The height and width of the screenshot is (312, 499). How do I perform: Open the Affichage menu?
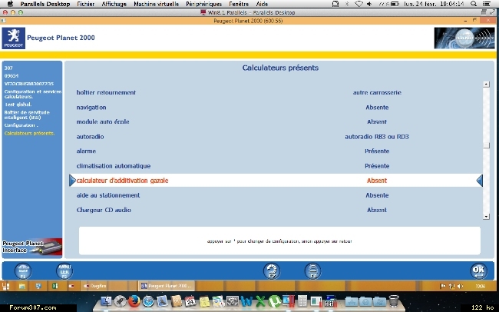(114, 4)
